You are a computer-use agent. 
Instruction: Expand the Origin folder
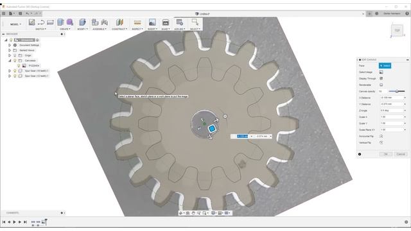(10, 55)
